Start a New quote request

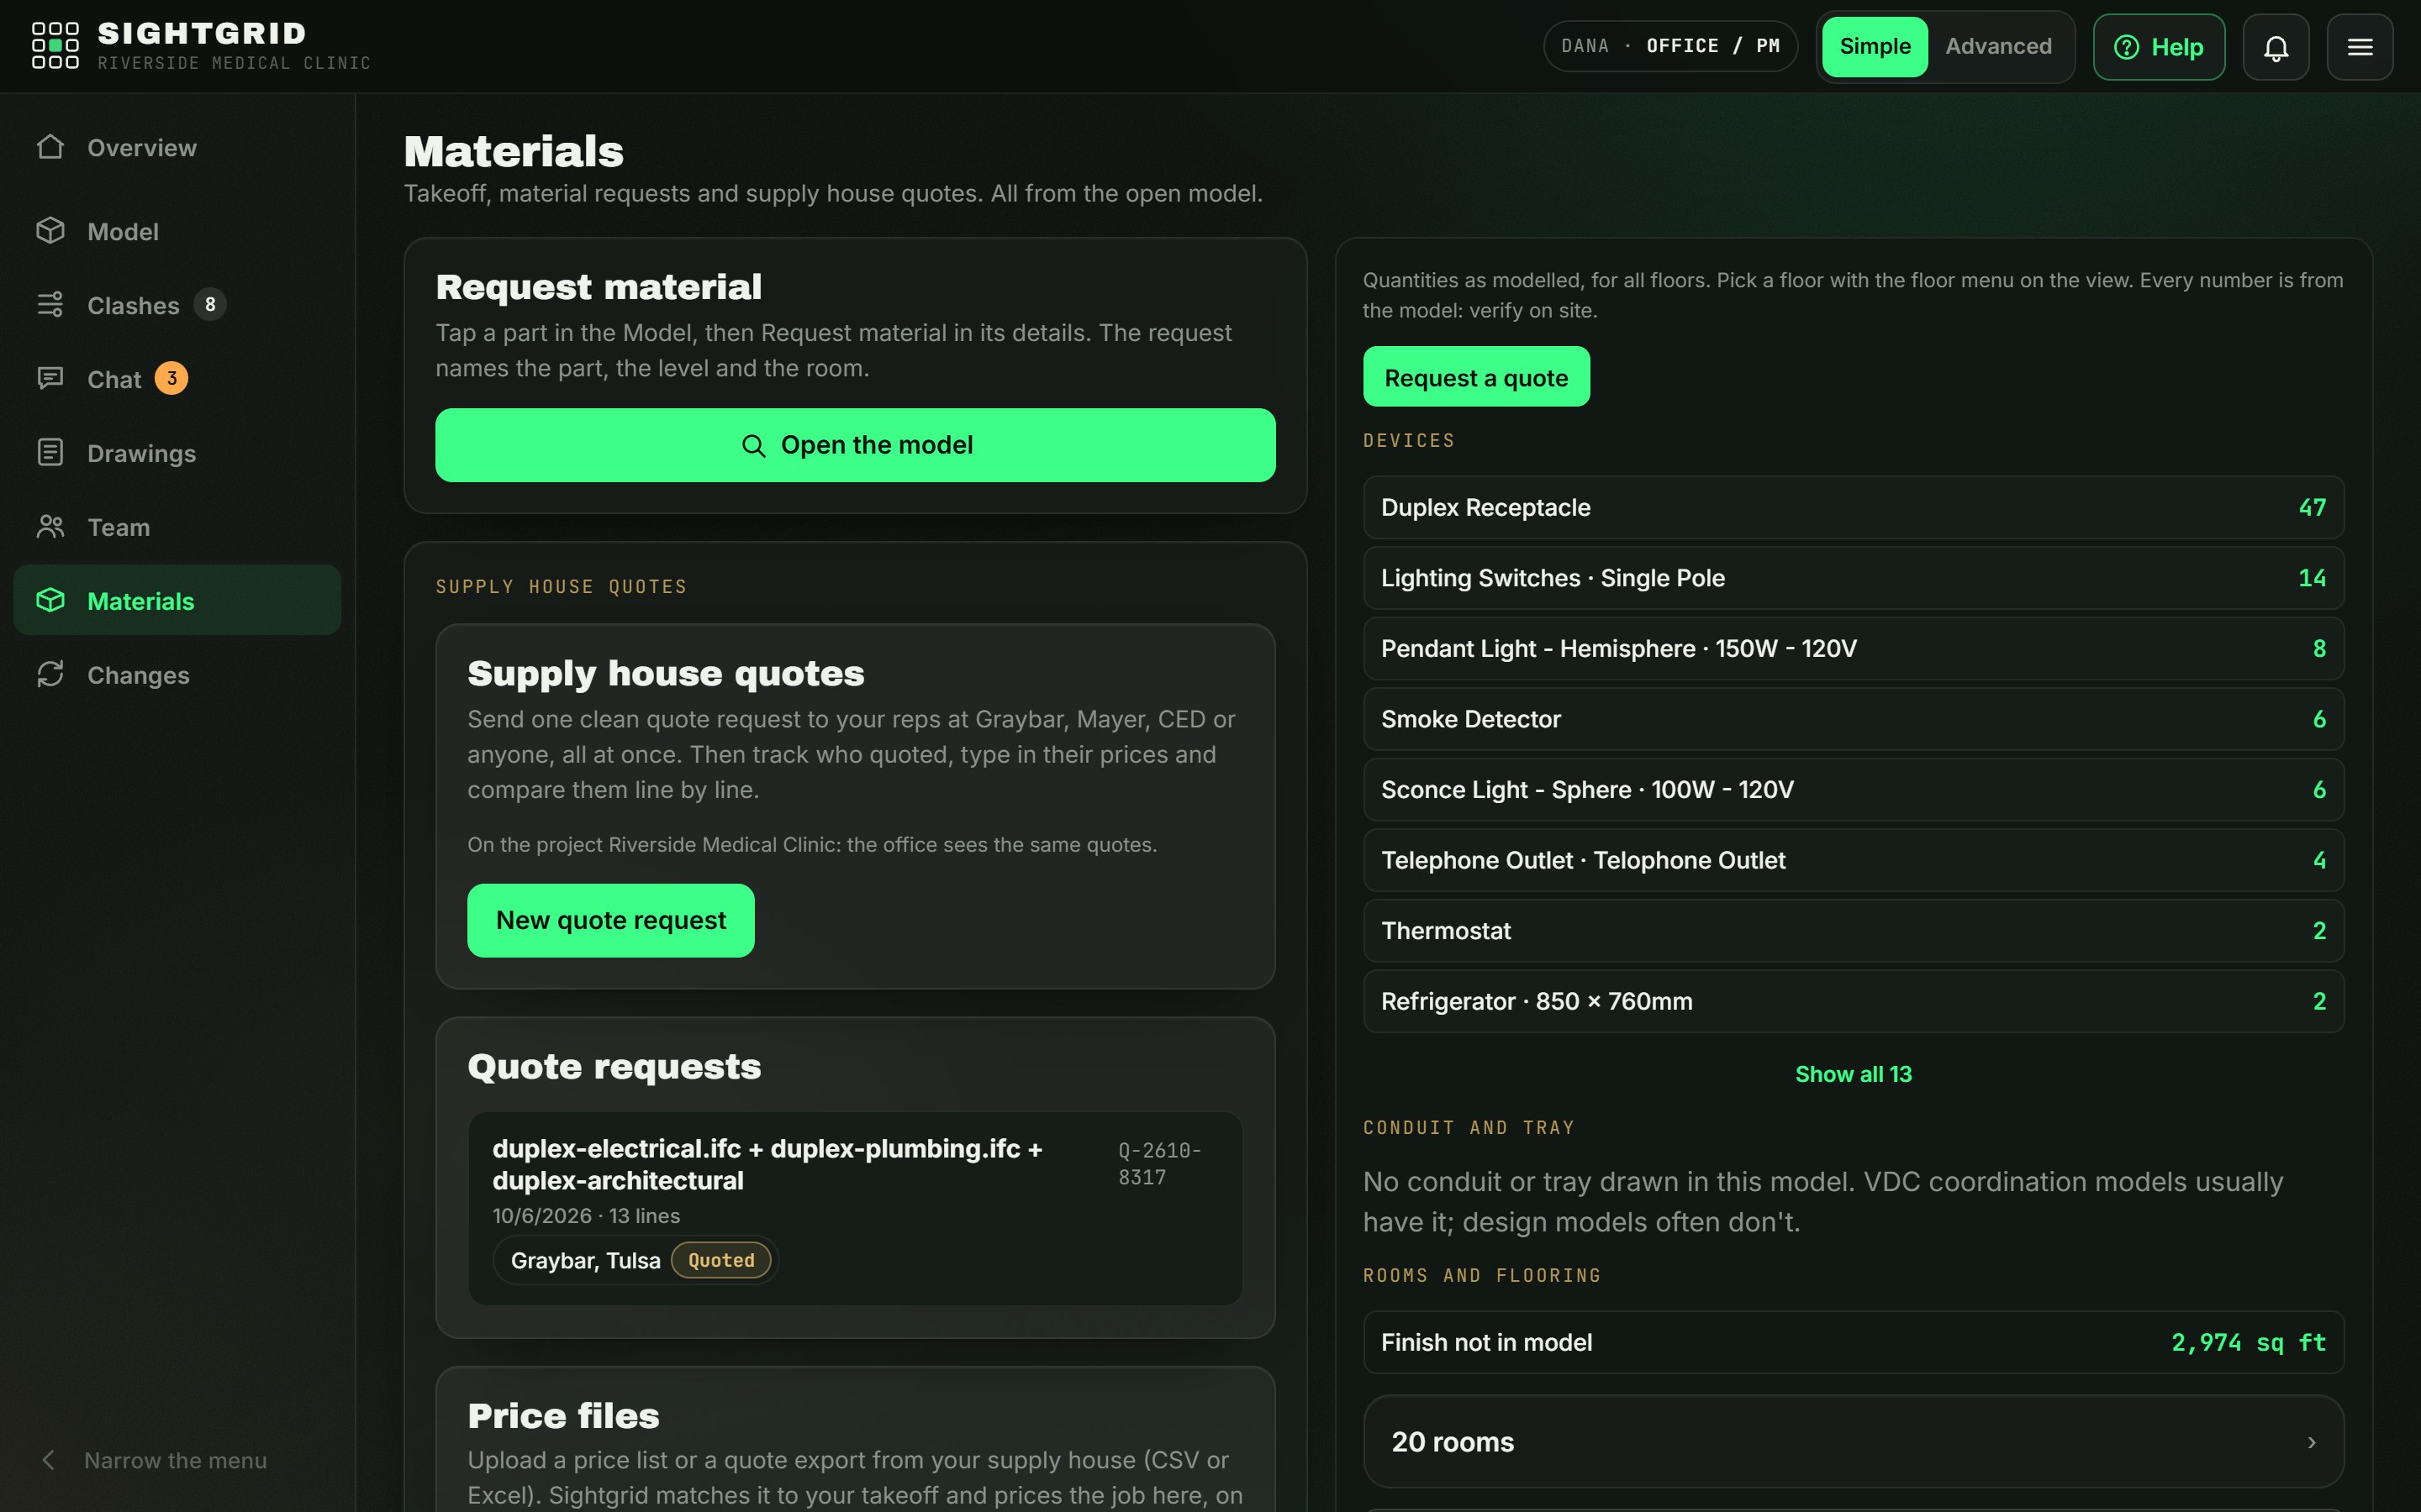click(x=610, y=920)
